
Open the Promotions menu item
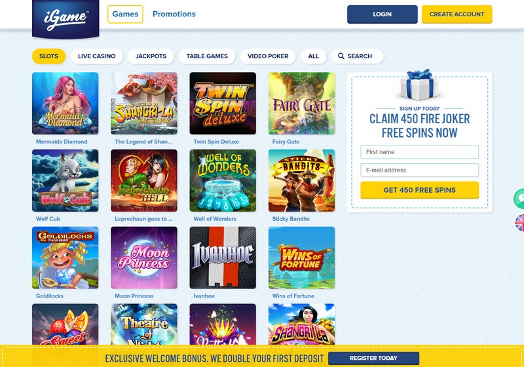tap(174, 14)
